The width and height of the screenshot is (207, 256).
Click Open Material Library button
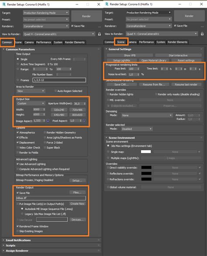(154, 60)
